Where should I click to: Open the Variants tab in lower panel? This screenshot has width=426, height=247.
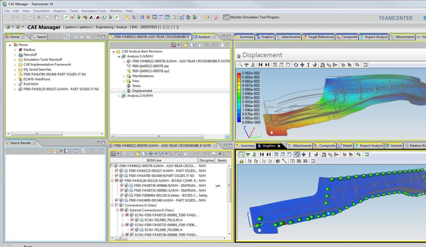click(x=394, y=146)
